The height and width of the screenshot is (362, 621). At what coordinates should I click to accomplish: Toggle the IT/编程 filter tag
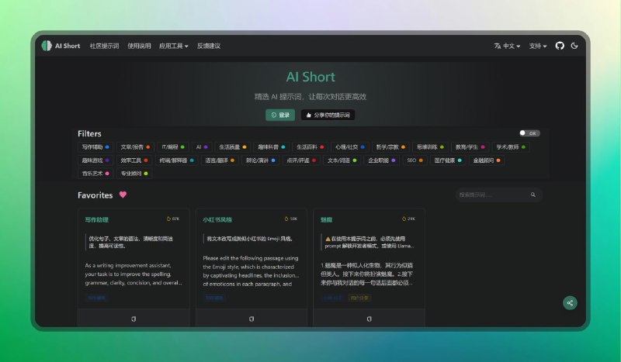(x=172, y=147)
